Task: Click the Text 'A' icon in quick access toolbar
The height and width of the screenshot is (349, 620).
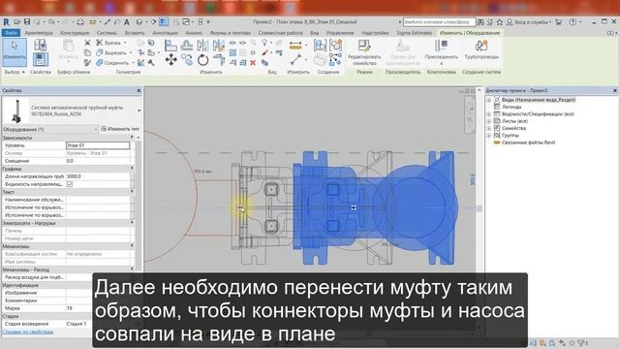Action: click(x=127, y=22)
